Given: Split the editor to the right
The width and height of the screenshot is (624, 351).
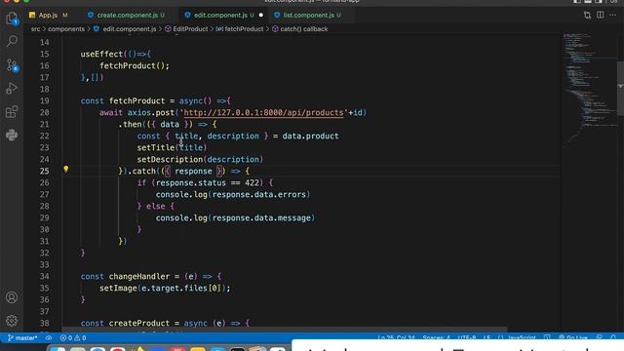Looking at the screenshot, I should tap(601, 16).
